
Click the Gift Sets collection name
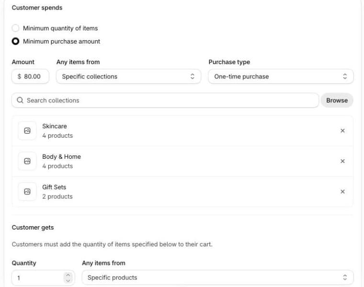coord(54,187)
